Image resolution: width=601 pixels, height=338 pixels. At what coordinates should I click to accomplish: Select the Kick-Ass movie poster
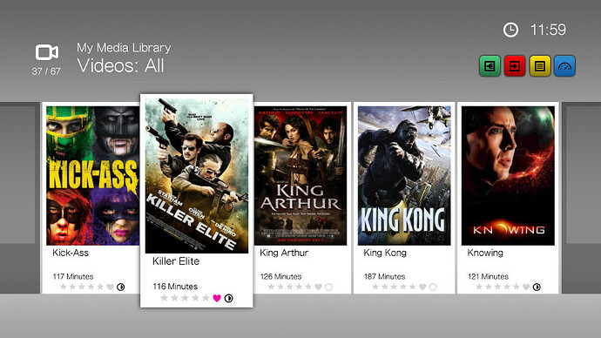click(x=92, y=175)
